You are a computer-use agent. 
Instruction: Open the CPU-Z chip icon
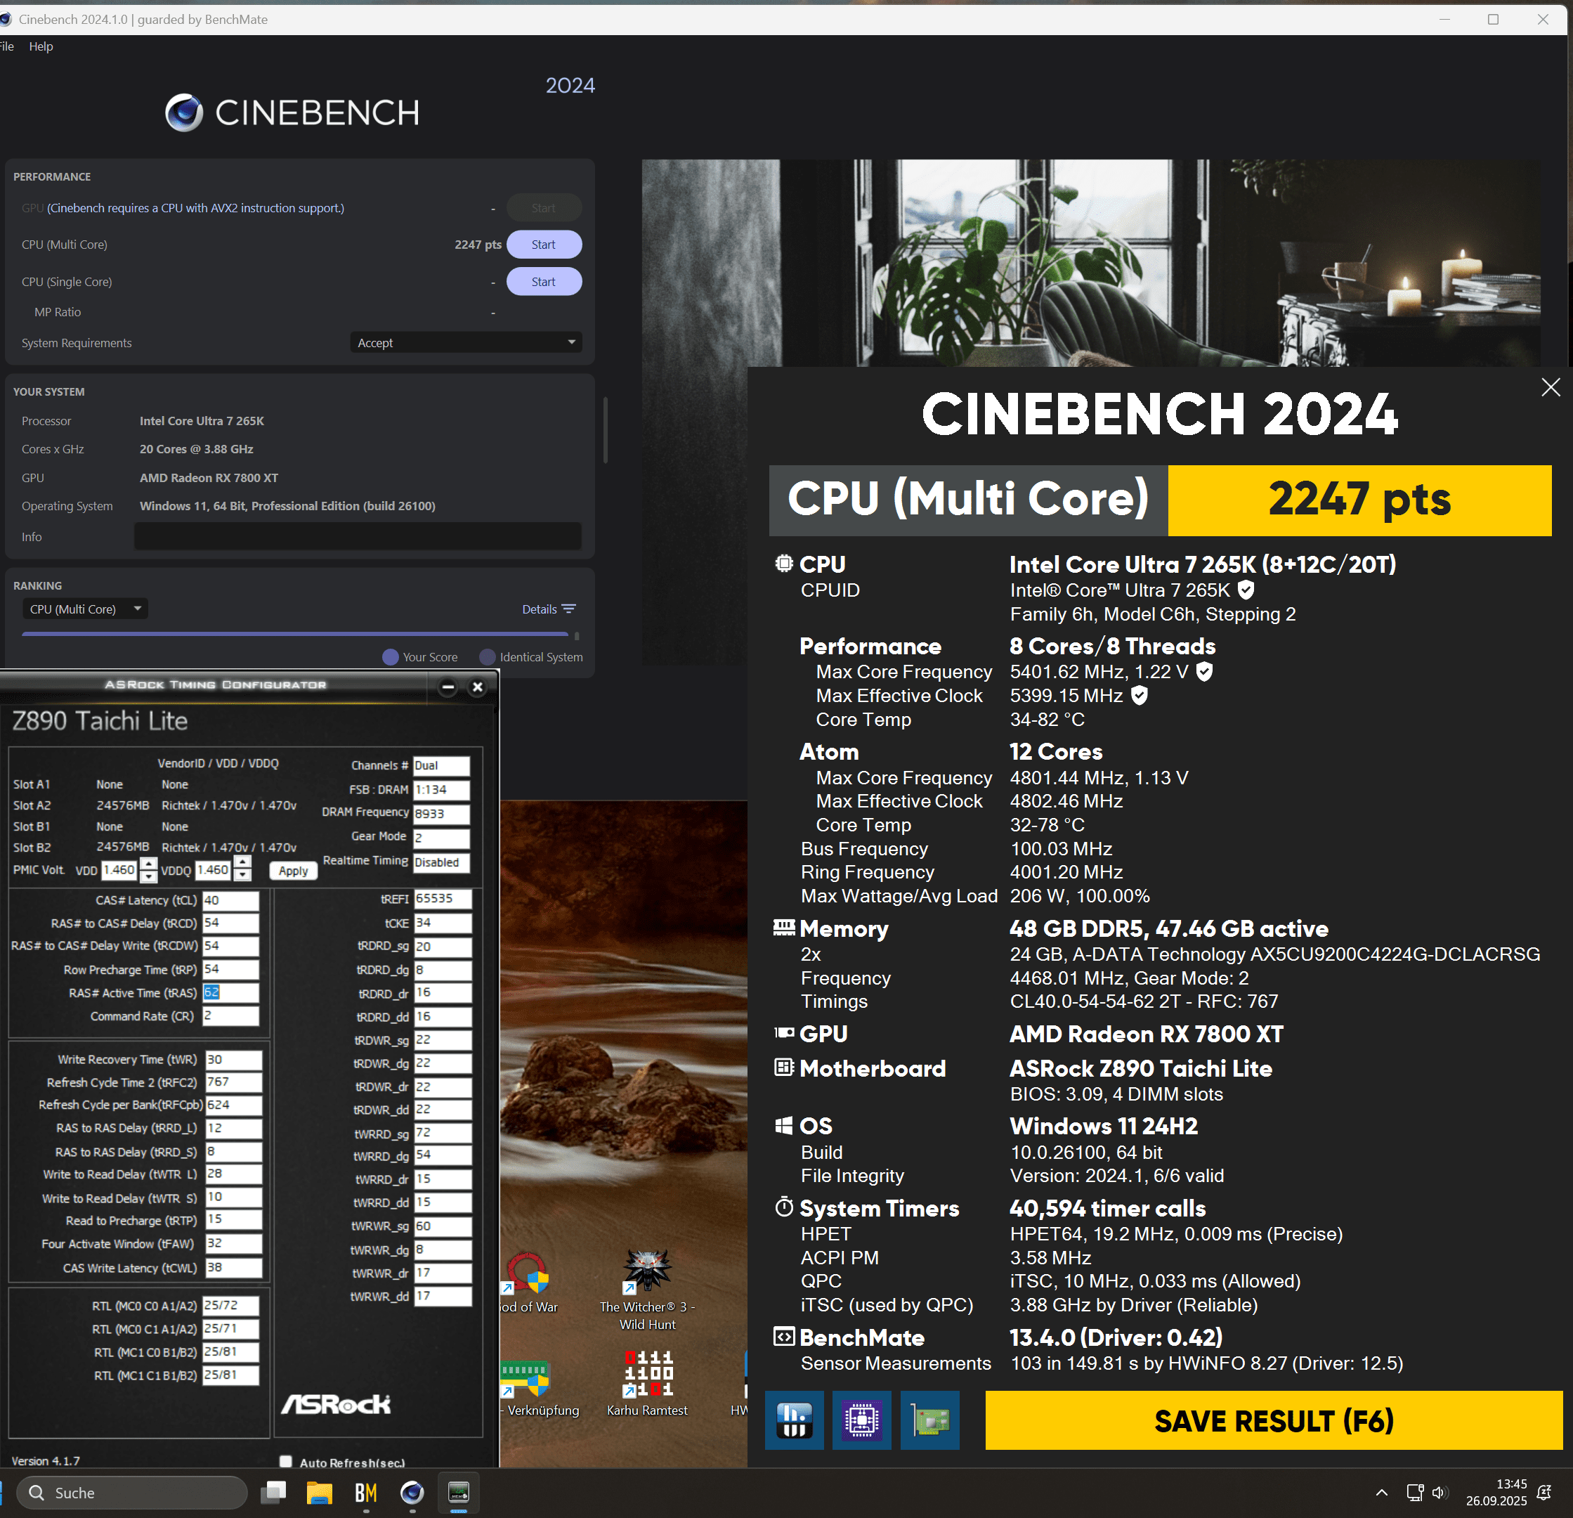click(861, 1420)
